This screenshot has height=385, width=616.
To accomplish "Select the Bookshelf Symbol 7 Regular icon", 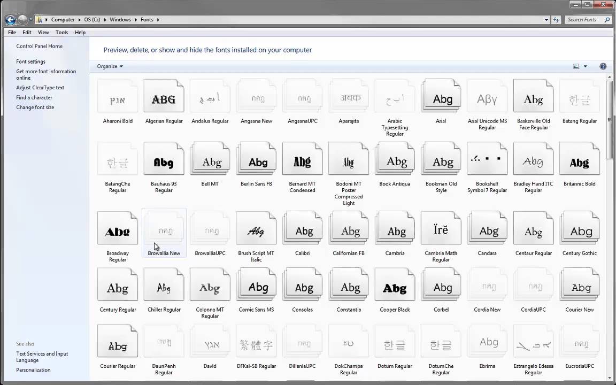I will click(487, 159).
